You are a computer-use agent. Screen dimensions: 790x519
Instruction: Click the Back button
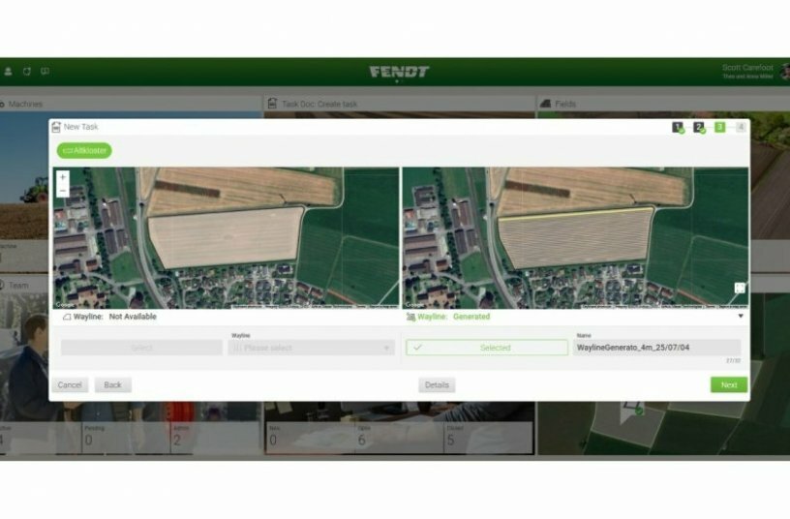click(x=113, y=385)
